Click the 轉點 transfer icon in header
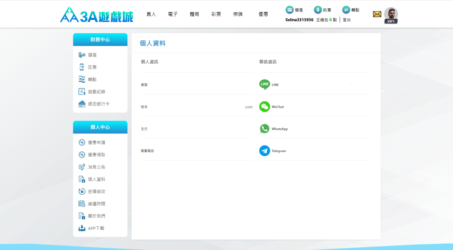 (346, 10)
